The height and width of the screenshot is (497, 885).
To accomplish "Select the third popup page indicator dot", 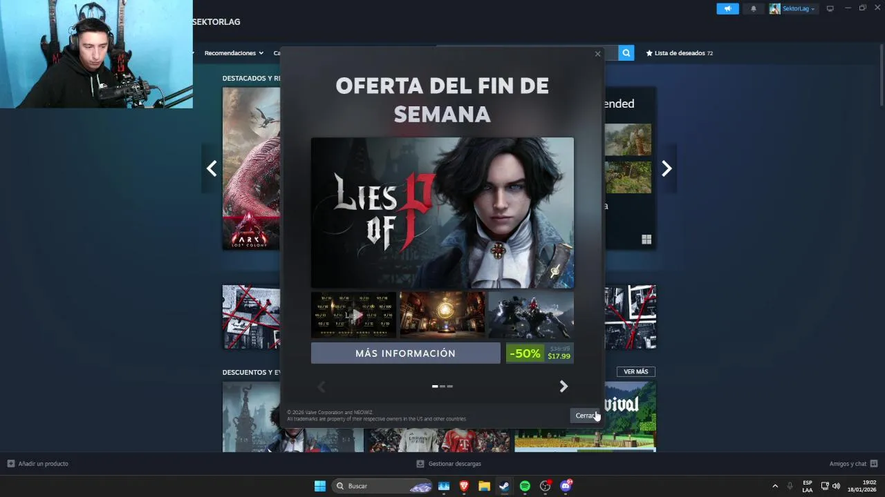I will (x=450, y=387).
